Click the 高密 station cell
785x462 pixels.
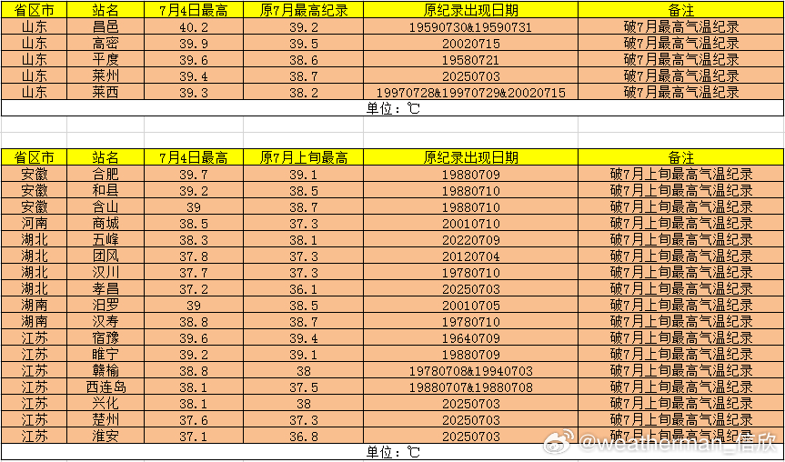click(x=106, y=43)
